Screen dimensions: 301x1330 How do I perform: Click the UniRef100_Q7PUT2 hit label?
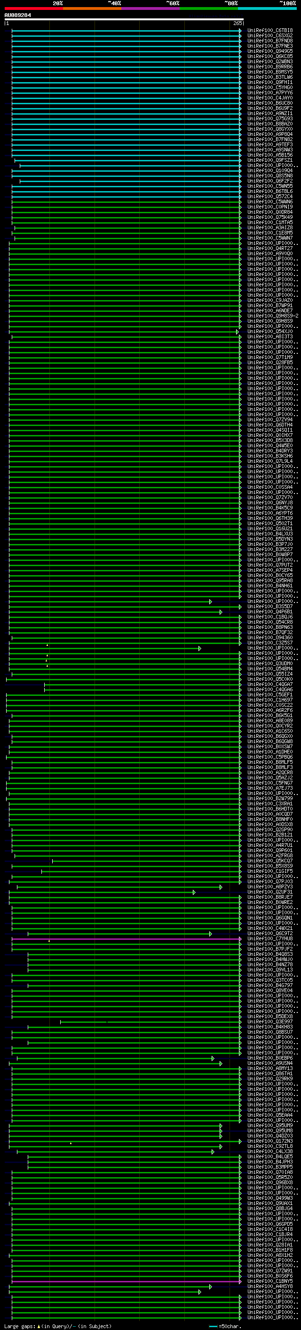270,565
